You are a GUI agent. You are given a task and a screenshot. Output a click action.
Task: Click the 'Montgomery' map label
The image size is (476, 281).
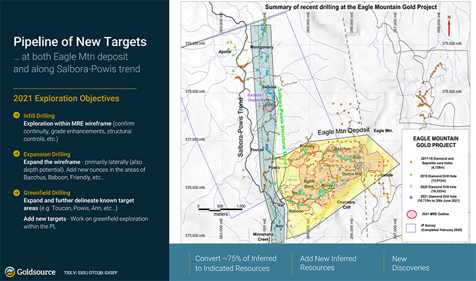[262, 47]
